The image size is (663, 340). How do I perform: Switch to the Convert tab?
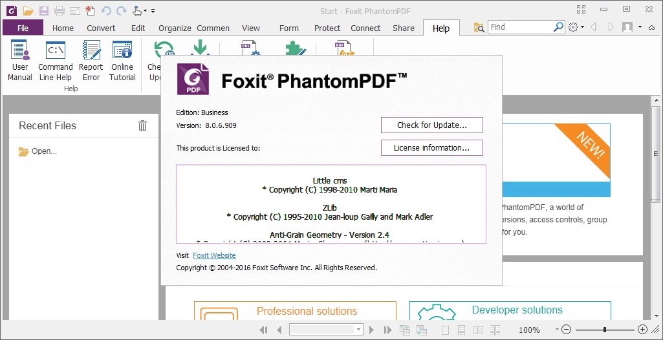tap(101, 28)
